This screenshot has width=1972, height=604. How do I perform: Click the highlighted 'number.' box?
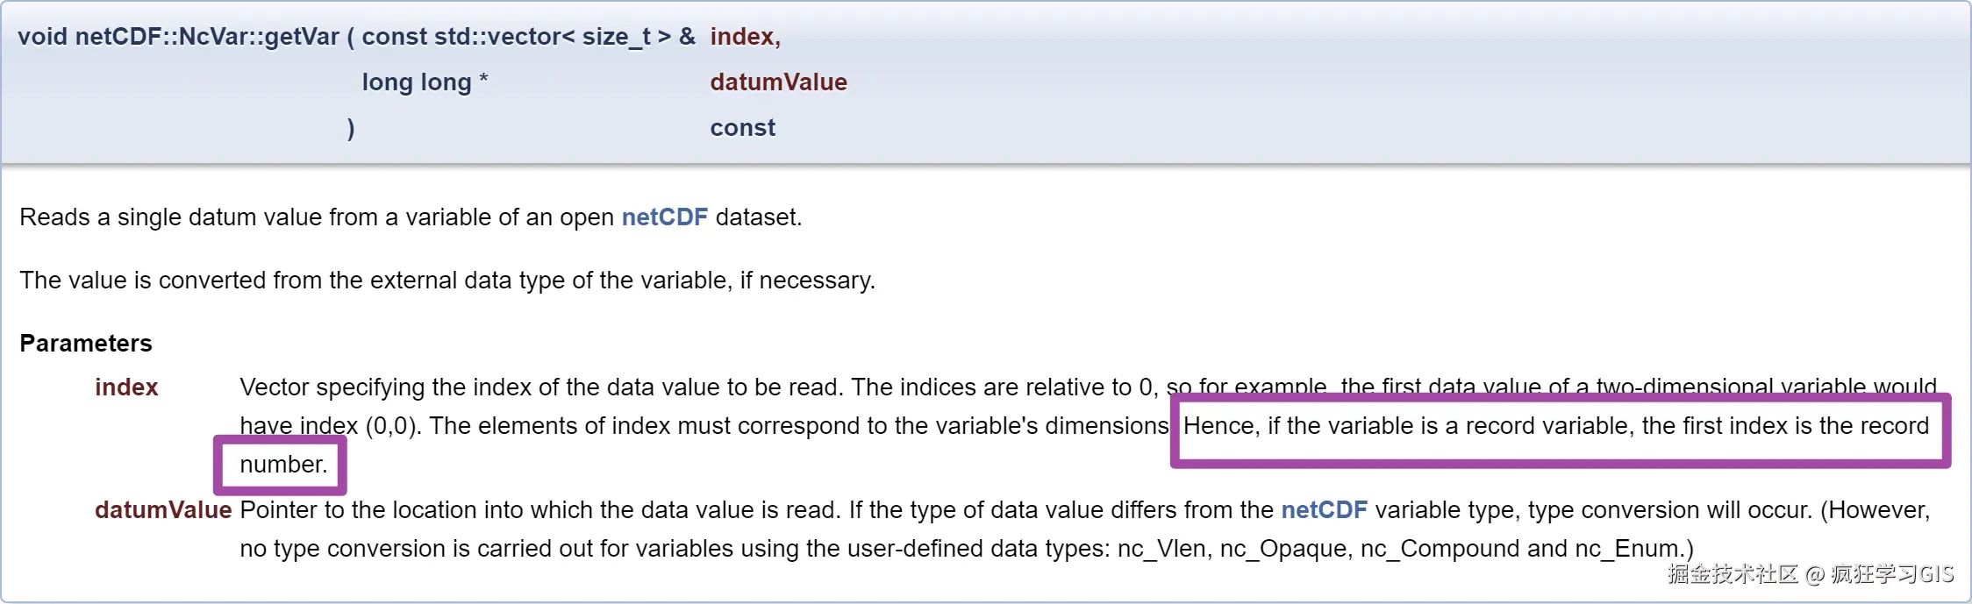click(283, 465)
